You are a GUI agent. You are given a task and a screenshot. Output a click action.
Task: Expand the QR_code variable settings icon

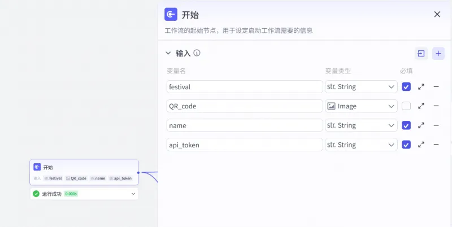421,106
